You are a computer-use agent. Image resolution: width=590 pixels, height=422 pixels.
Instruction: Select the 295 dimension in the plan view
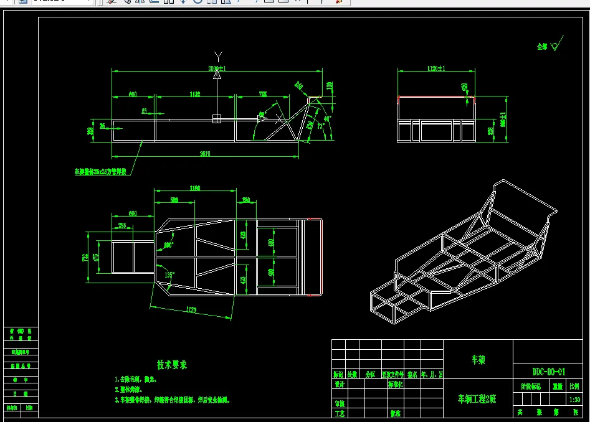click(x=122, y=225)
